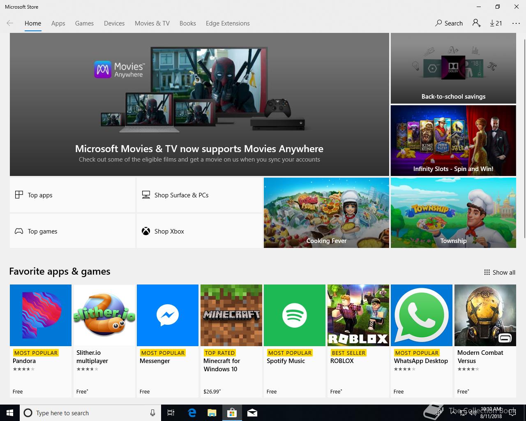Open the Slither.io game icon
The height and width of the screenshot is (421, 526).
pos(104,315)
